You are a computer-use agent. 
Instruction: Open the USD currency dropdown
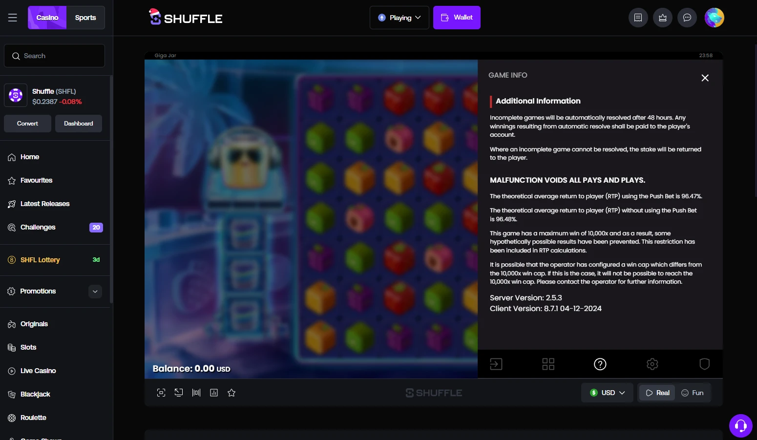click(607, 393)
